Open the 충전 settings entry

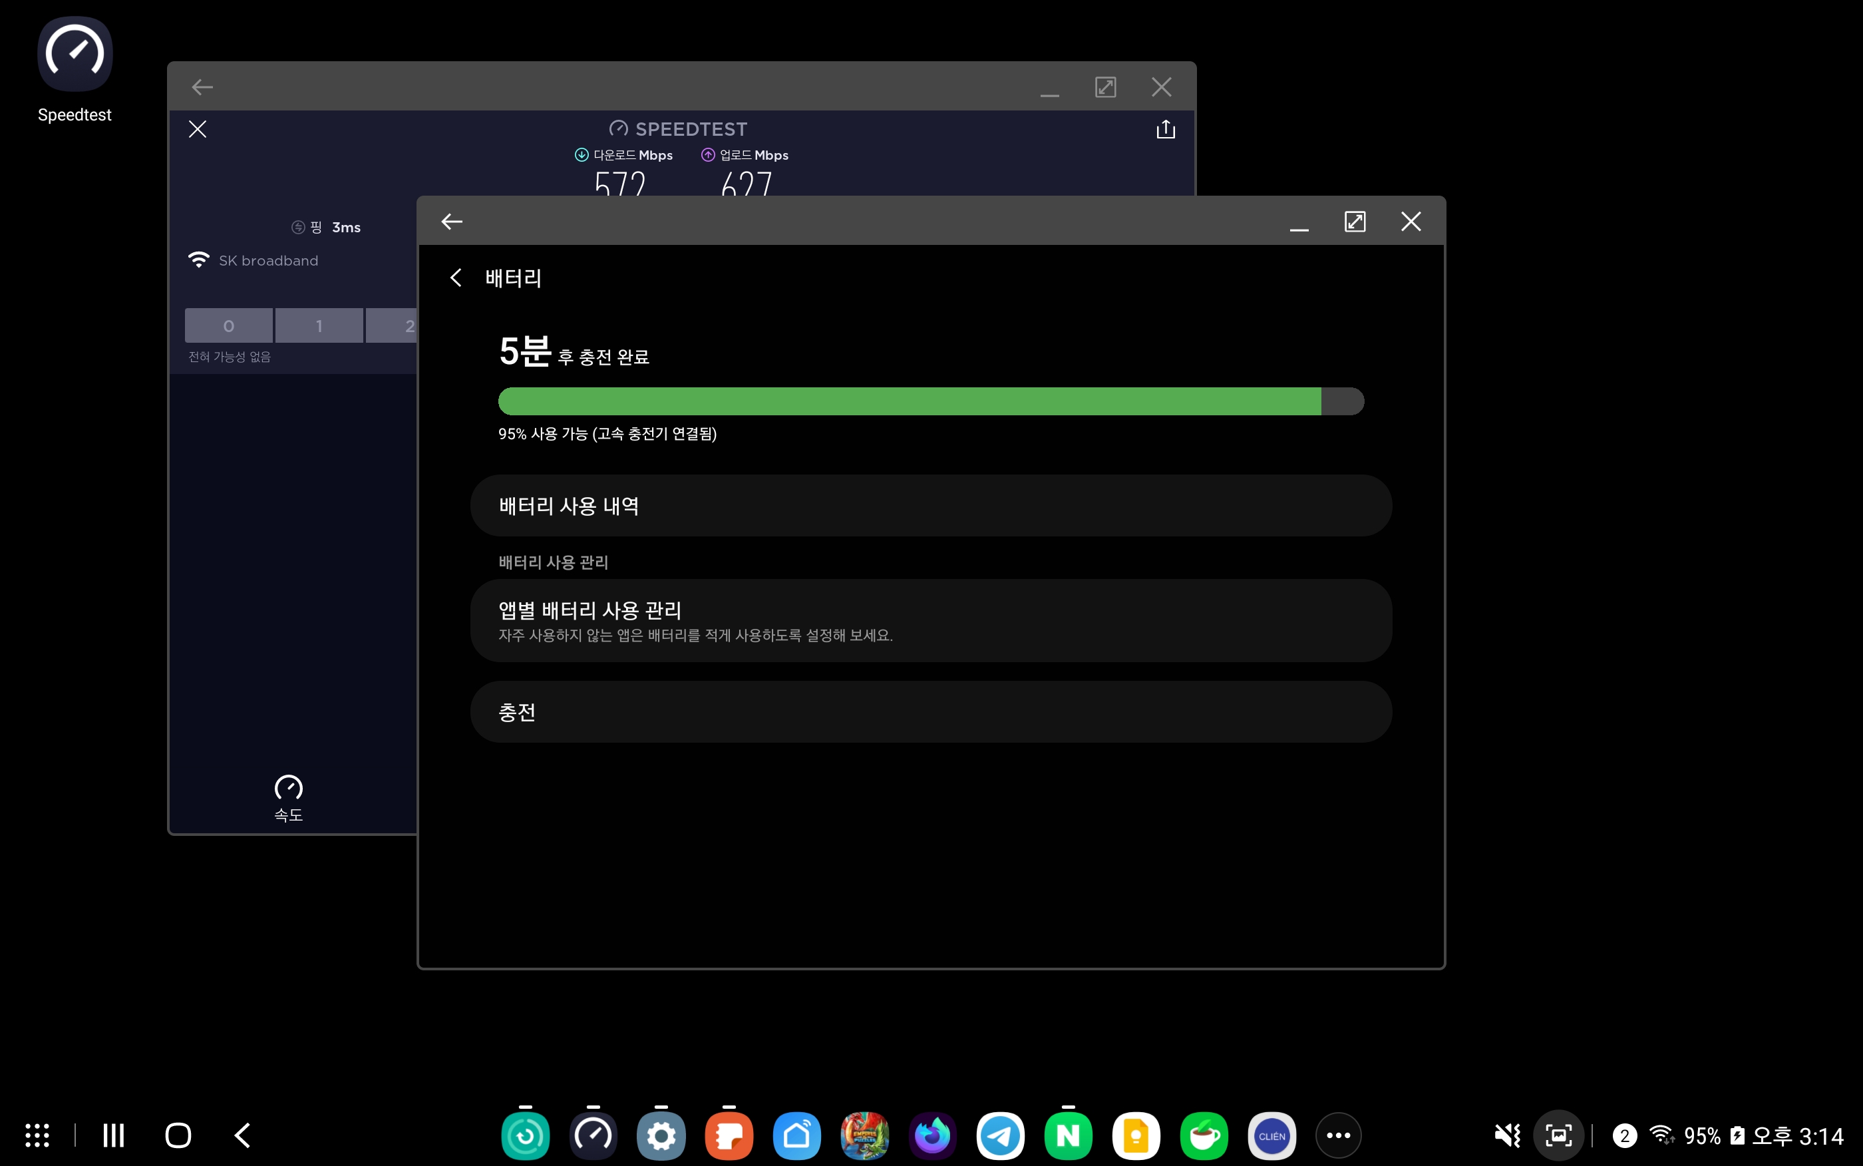tap(930, 712)
